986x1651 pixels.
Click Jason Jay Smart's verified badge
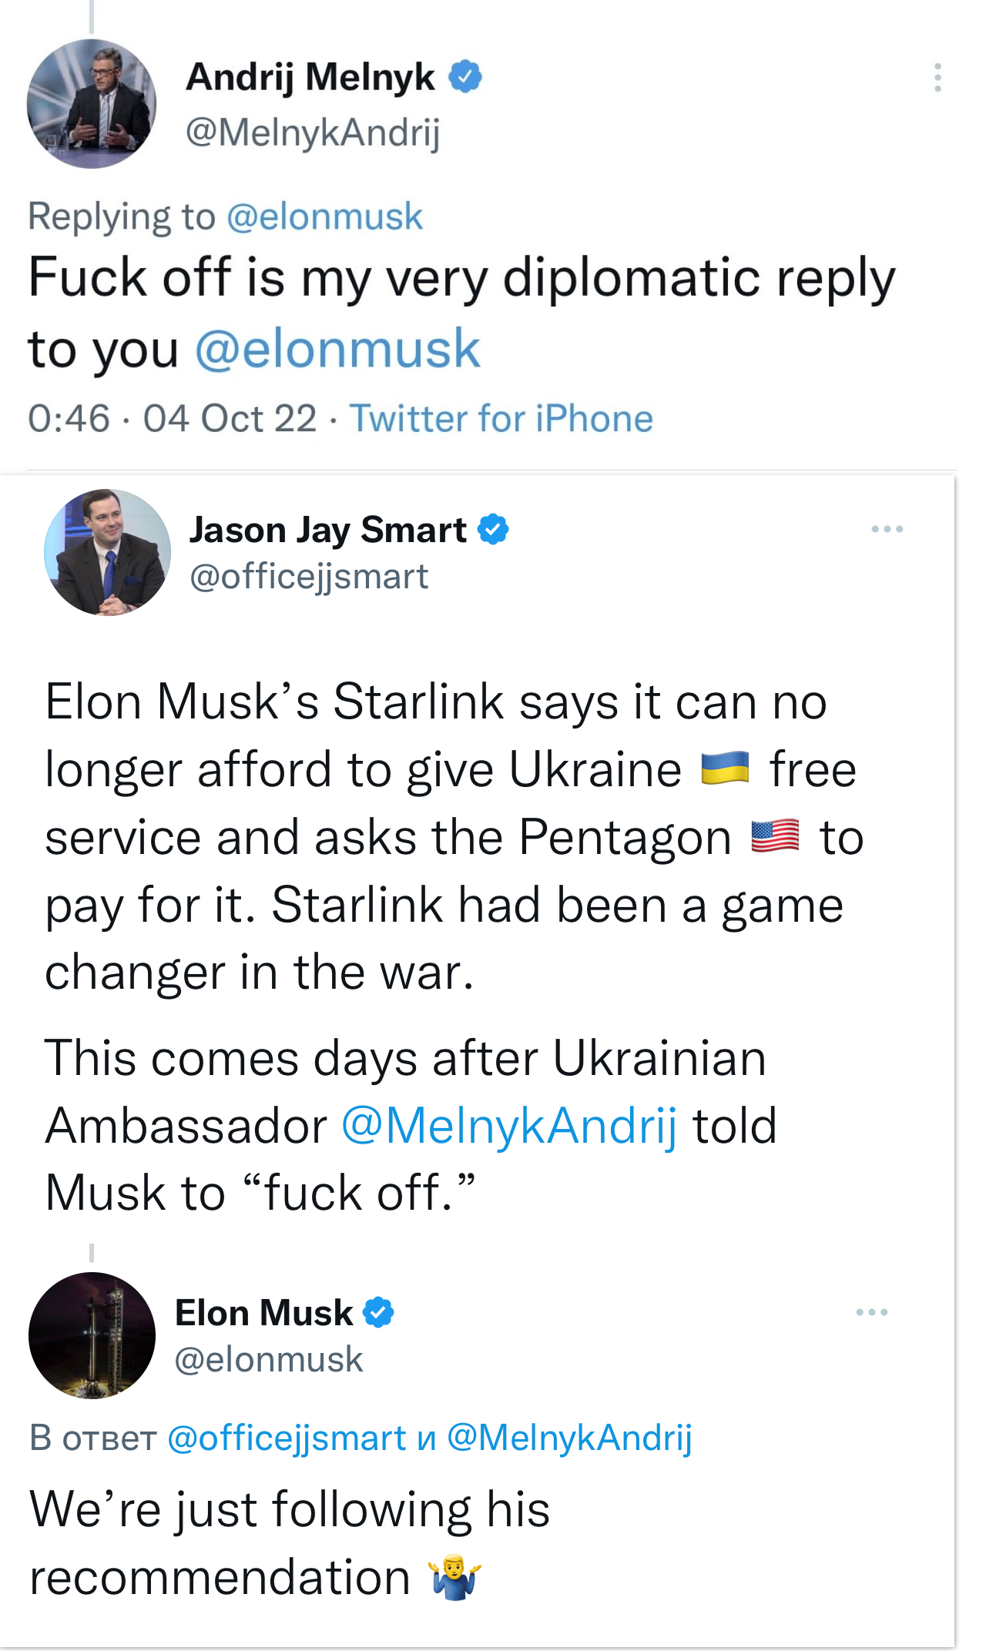493,530
